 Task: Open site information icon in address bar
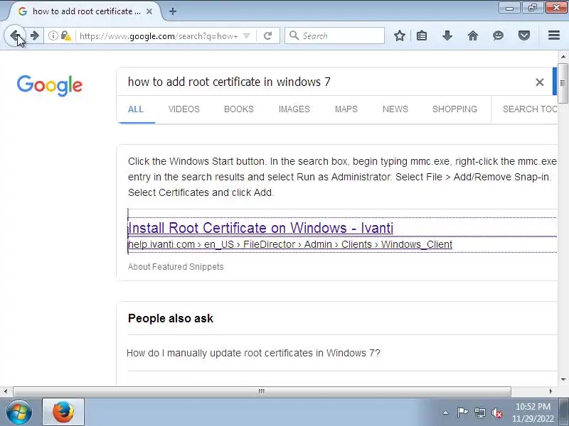click(53, 35)
